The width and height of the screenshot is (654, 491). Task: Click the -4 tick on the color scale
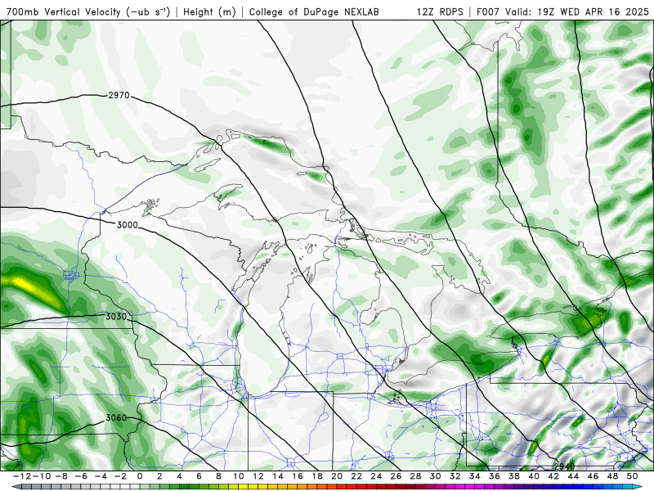click(x=100, y=476)
